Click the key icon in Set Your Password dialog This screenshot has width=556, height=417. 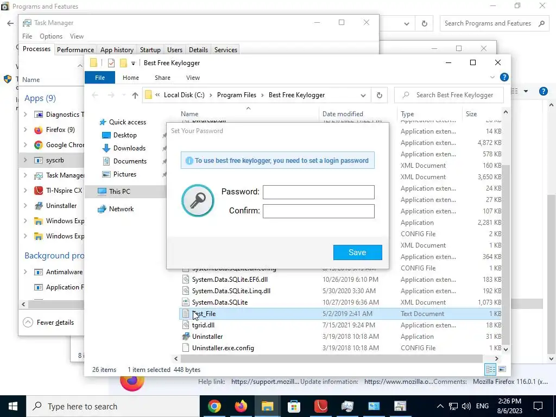[x=198, y=201]
